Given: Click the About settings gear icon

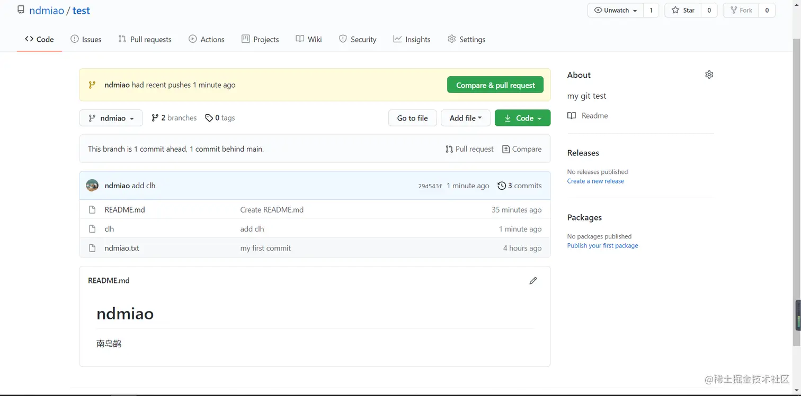Looking at the screenshot, I should click(709, 75).
